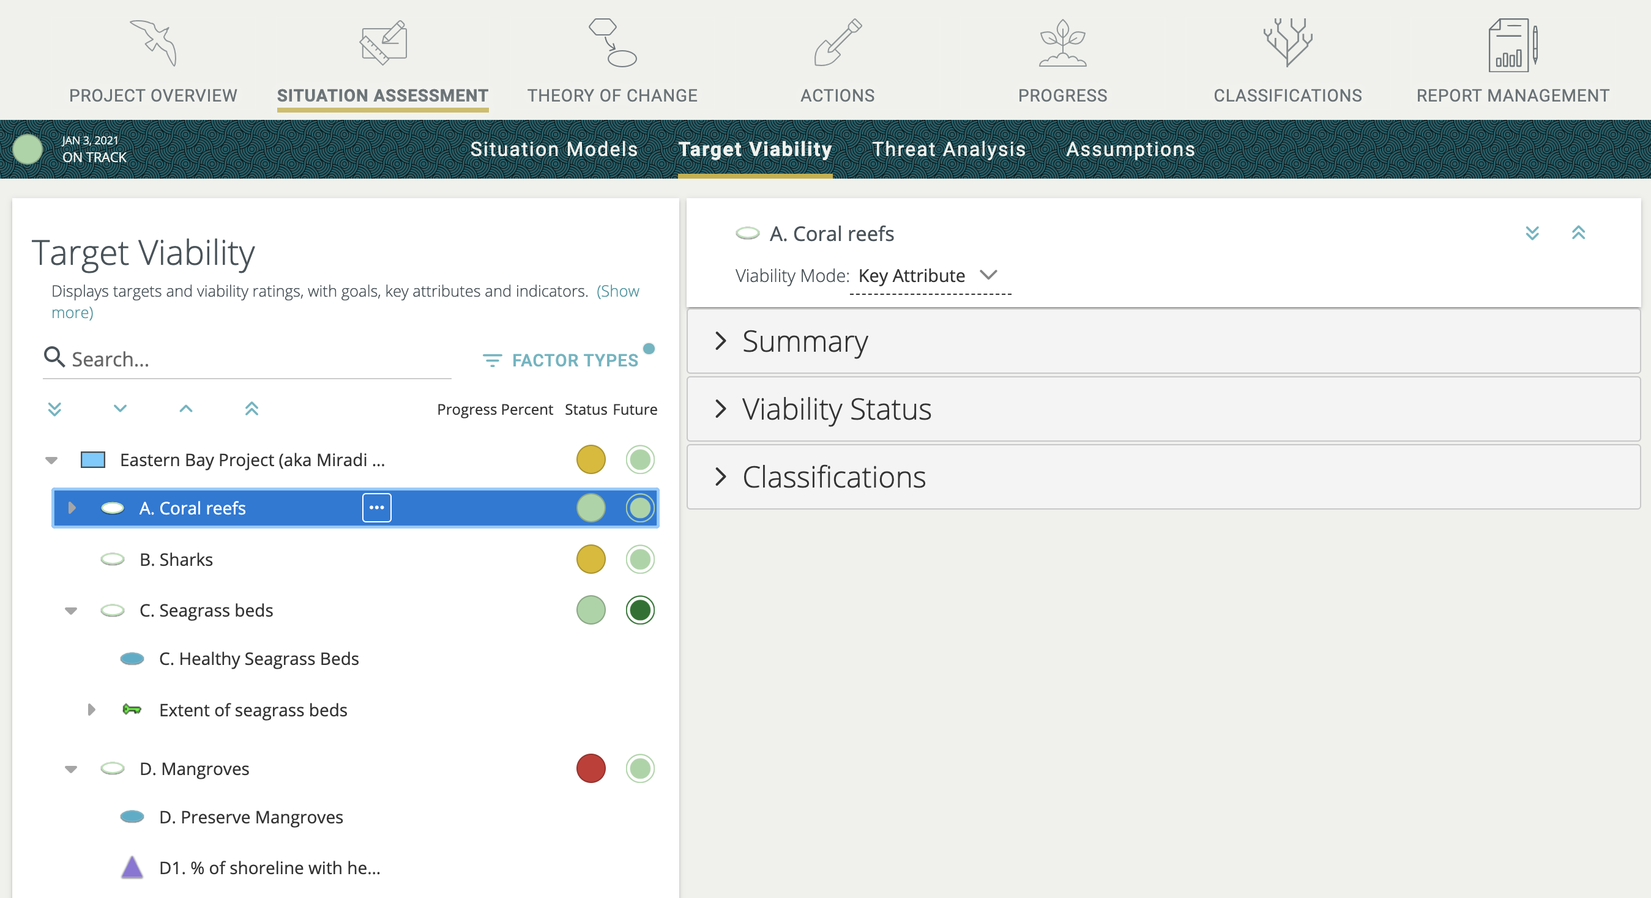Viewport: 1651px width, 898px height.
Task: Click collapse-all double chevron in details panel
Action: [1578, 232]
